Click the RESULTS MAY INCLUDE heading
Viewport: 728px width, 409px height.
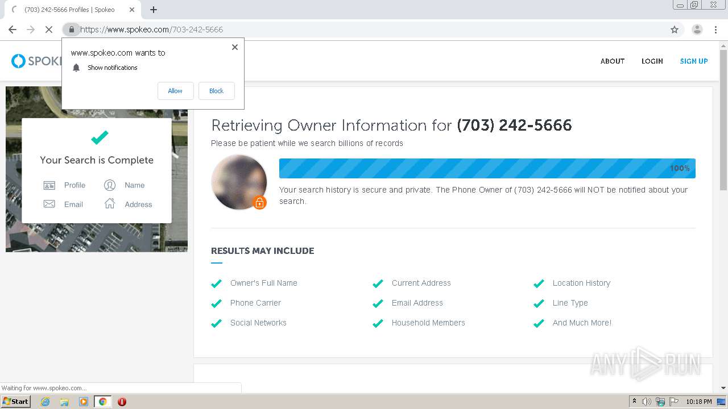pyautogui.click(x=262, y=251)
